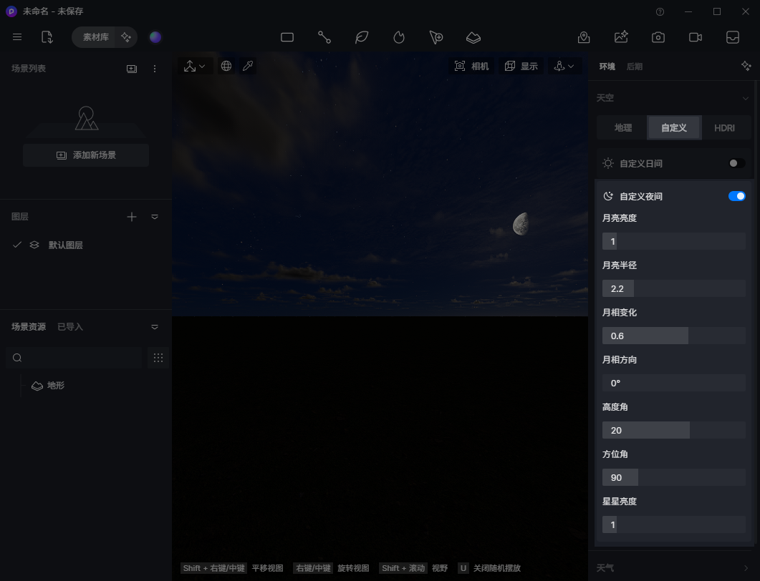Viewport: 760px width, 581px height.
Task: Click the map location pin icon
Action: point(584,37)
